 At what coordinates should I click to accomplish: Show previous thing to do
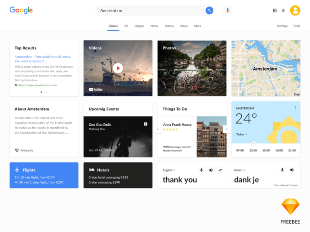click(158, 129)
